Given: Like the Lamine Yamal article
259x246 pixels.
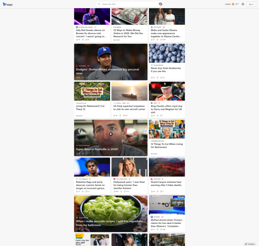Looking at the screenshot, I should (x=78, y=192).
